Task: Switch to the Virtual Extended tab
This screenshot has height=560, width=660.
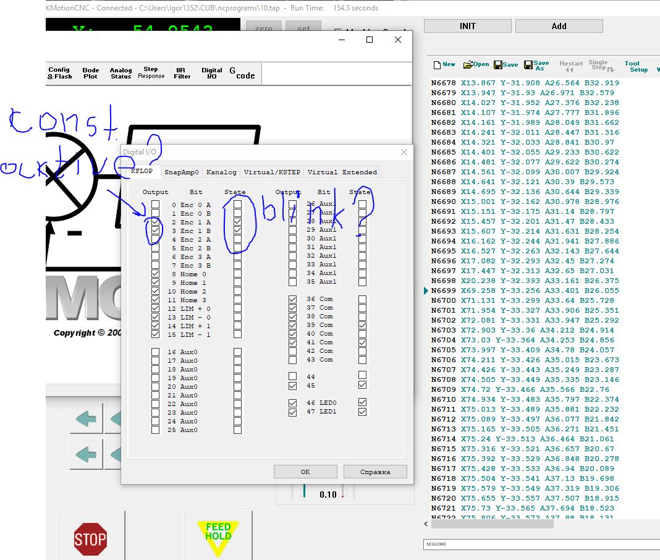Action: pos(341,172)
